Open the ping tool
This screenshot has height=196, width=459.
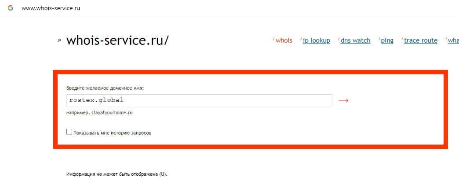[x=387, y=41]
